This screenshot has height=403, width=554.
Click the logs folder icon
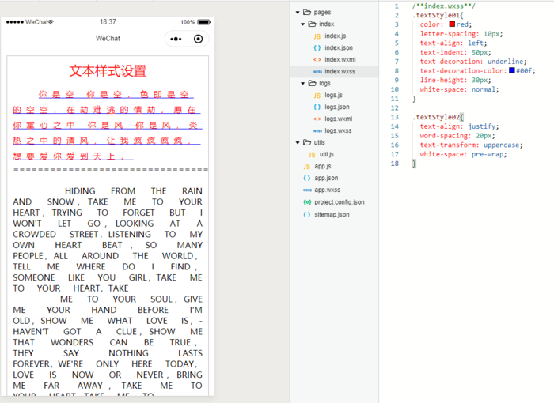click(x=312, y=83)
